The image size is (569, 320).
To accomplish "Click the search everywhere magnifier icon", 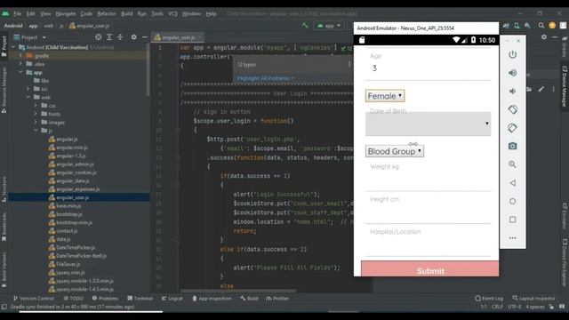I will coord(541,26).
